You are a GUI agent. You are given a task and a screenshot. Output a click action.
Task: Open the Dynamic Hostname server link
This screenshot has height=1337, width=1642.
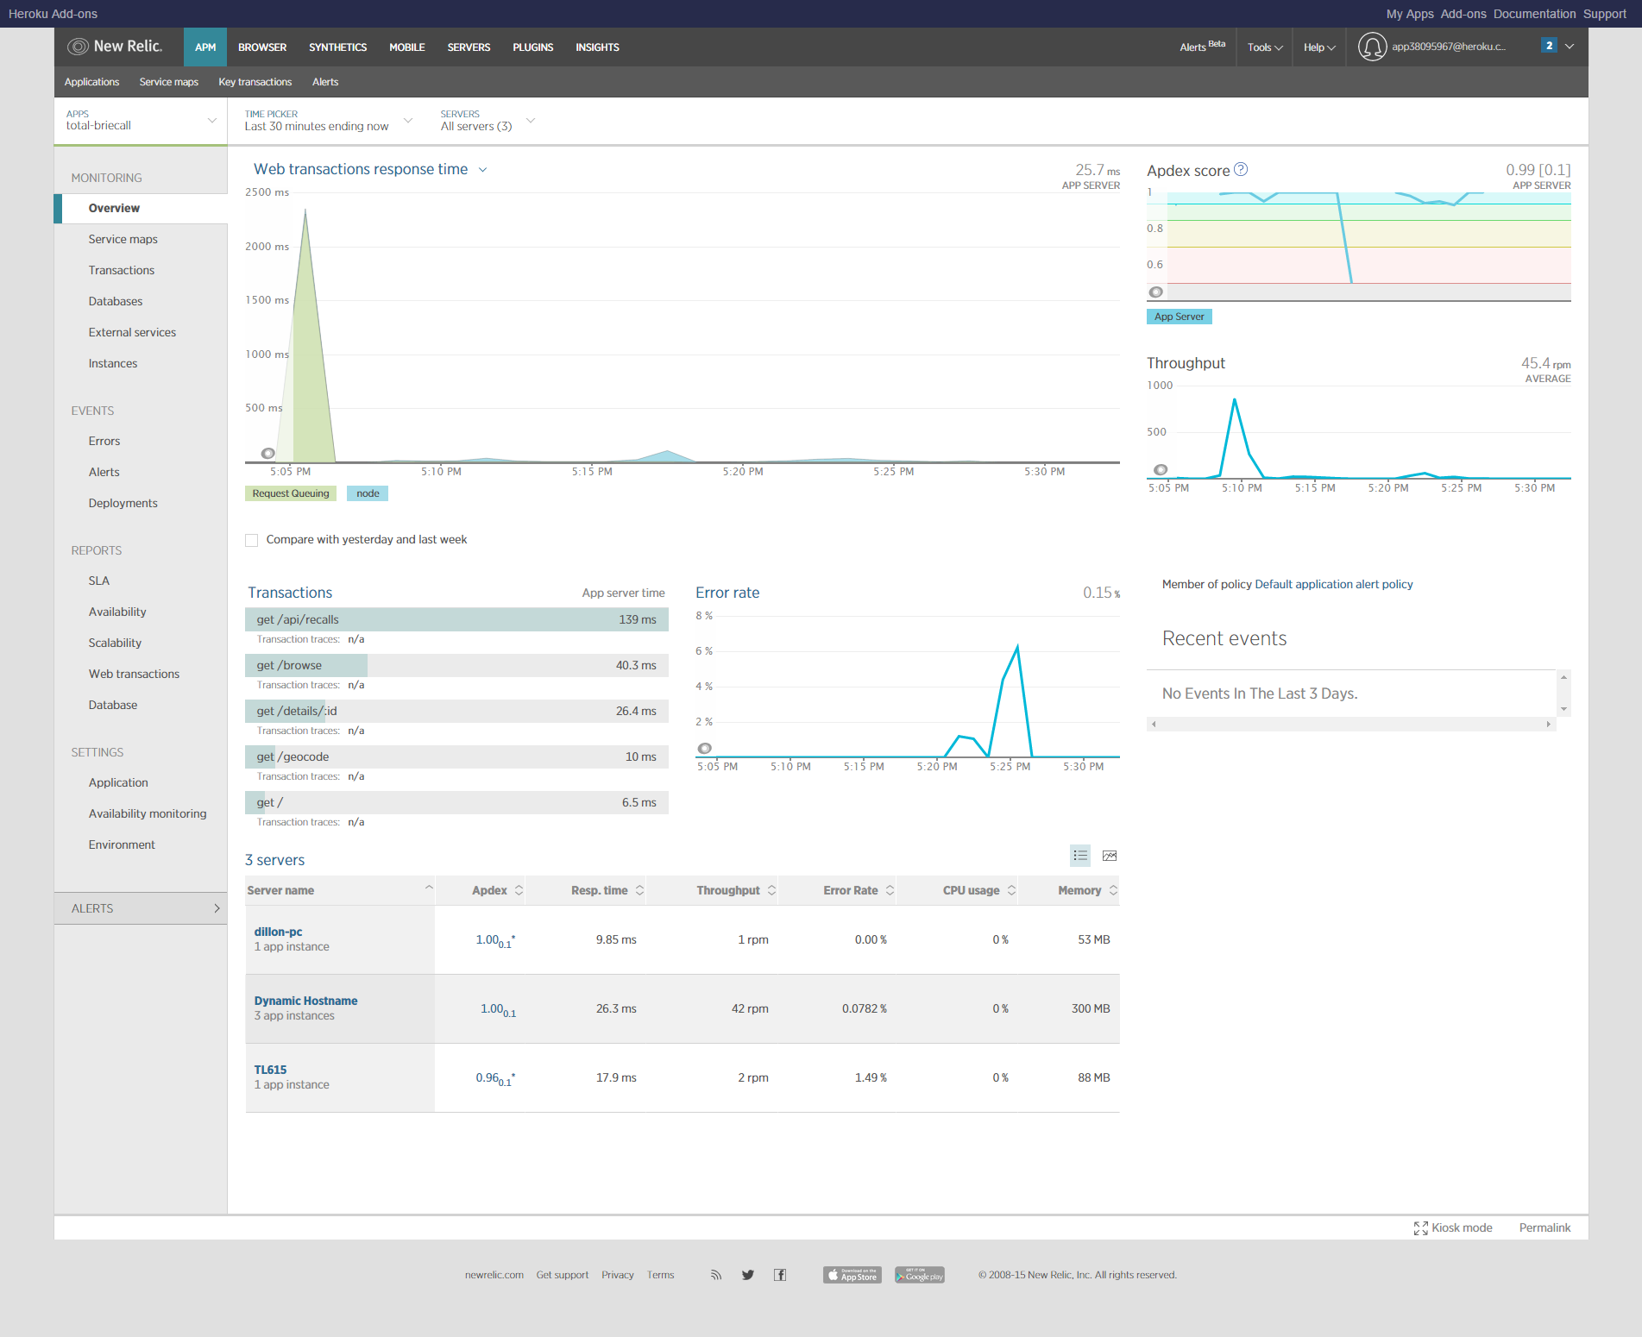(305, 1001)
